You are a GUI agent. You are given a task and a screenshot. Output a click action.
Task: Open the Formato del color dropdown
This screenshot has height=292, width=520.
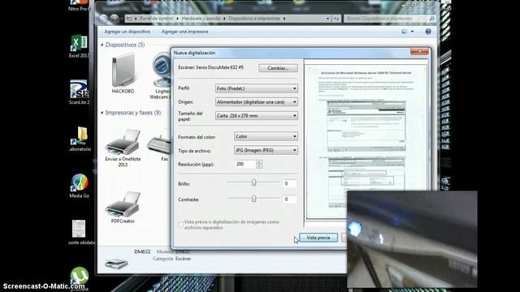point(266,136)
